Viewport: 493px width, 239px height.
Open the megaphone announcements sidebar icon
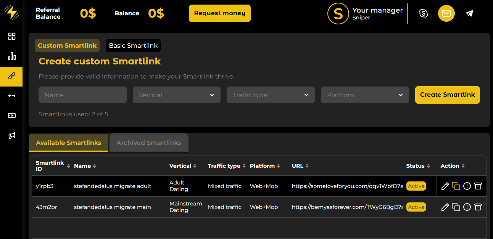click(12, 136)
